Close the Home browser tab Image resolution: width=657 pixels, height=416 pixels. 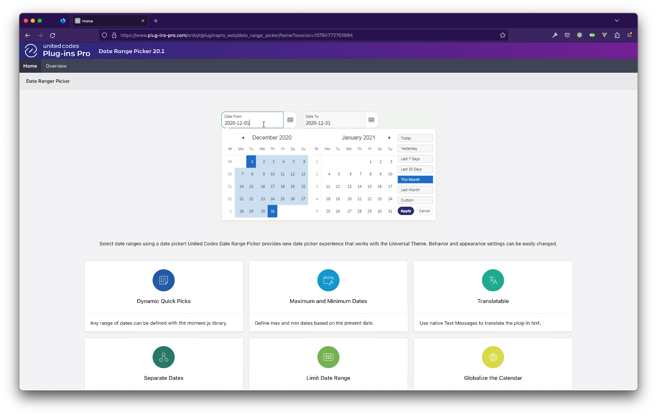coord(143,21)
